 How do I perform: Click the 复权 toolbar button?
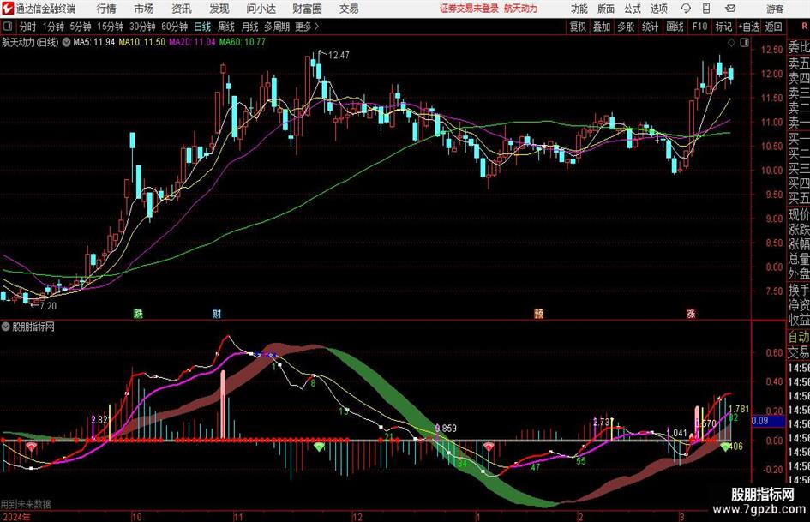click(578, 27)
